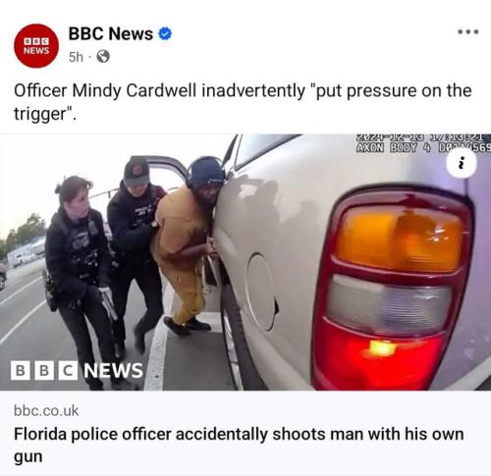
Task: Click the blue verified badge
Action: [165, 34]
